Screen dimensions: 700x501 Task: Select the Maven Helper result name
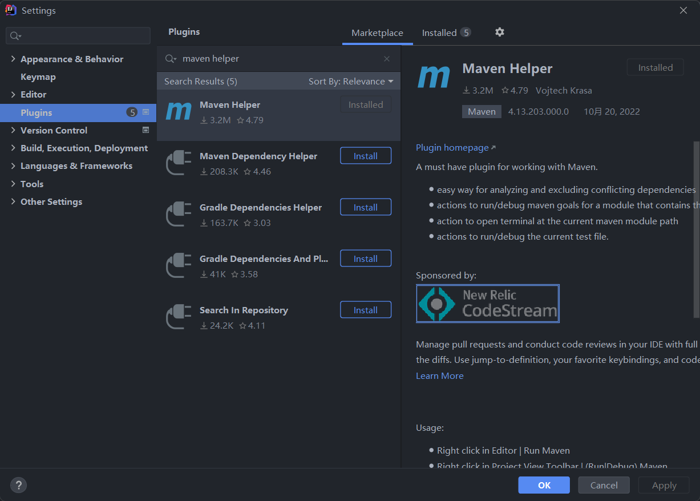pyautogui.click(x=230, y=104)
